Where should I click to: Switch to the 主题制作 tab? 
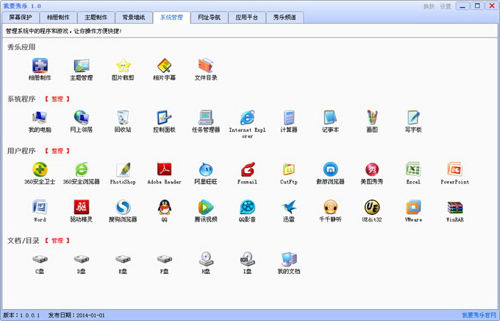[x=96, y=18]
